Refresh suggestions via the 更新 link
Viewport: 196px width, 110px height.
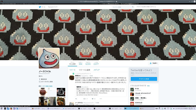(148, 86)
